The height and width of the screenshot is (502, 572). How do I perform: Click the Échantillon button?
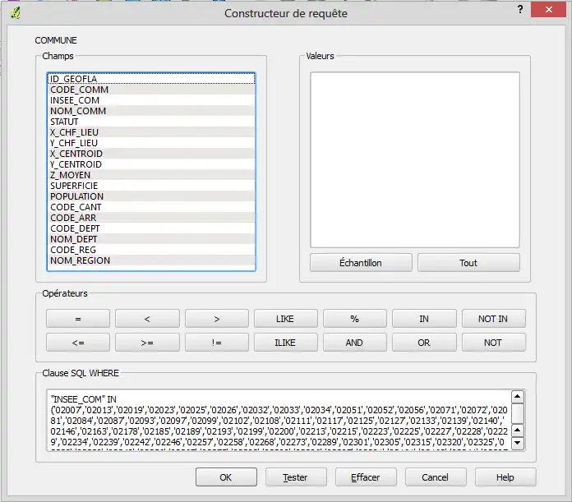click(x=360, y=263)
